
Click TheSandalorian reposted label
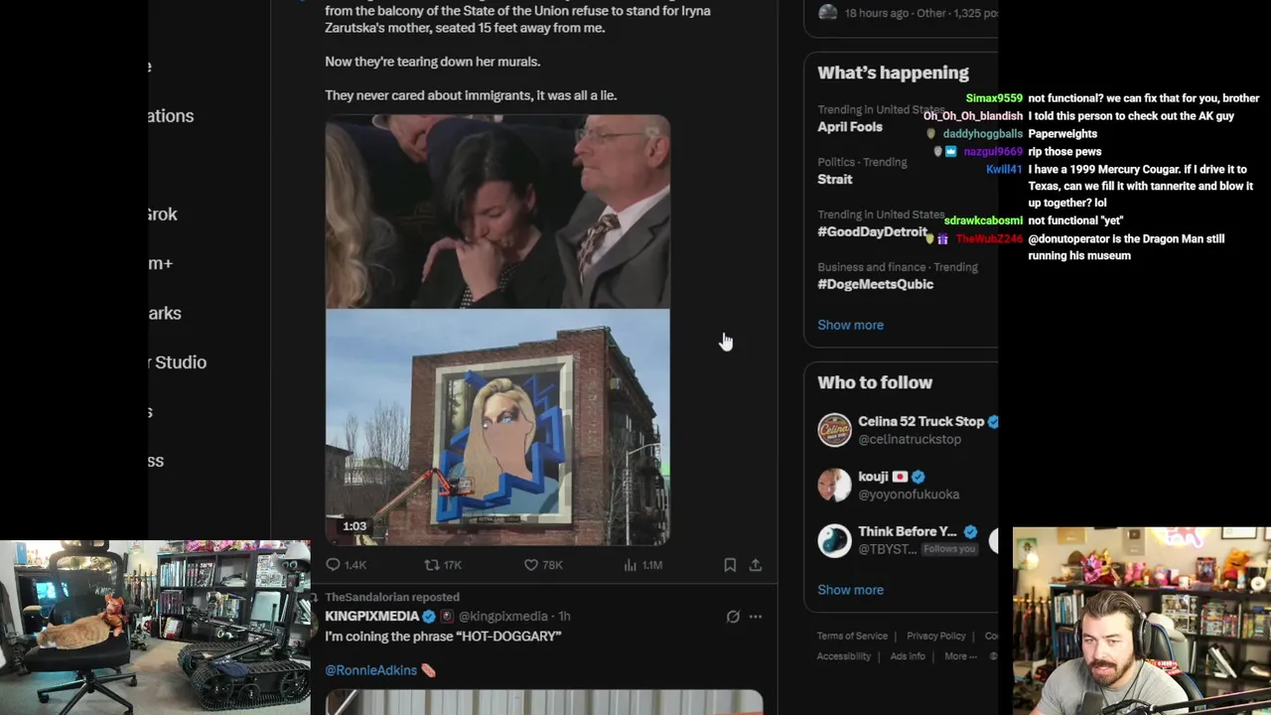click(392, 597)
